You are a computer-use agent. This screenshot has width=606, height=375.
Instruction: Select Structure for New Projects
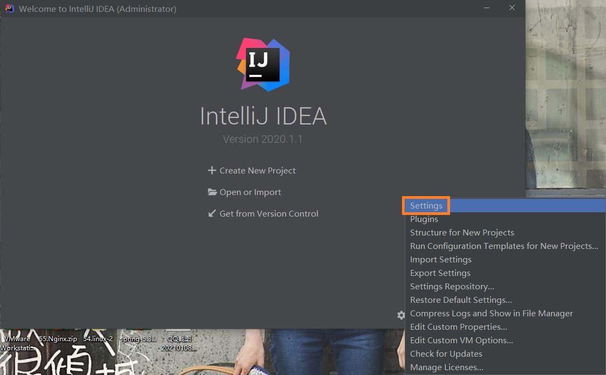[x=505, y=233]
